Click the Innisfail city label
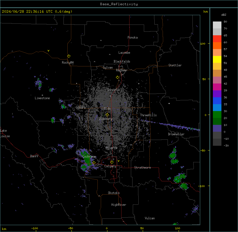The height and width of the screenshot is (232, 238). point(115,90)
